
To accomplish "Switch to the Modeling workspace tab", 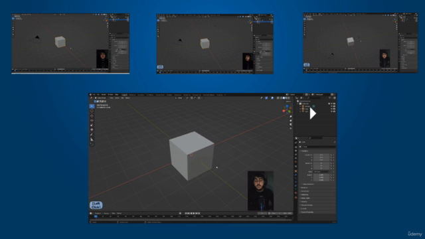I will coord(132,95).
